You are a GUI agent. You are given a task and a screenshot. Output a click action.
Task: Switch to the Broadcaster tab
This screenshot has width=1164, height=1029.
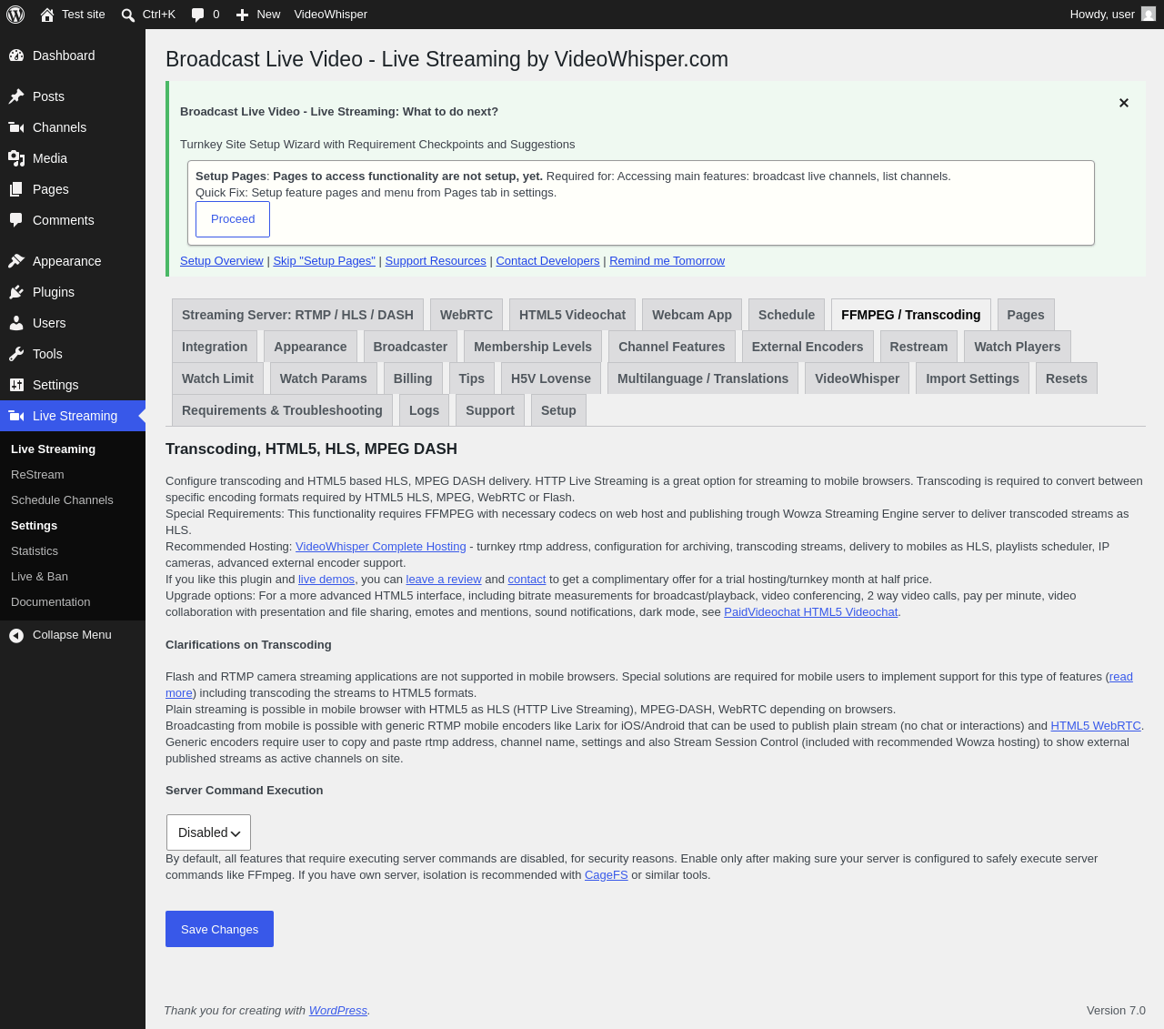coord(410,347)
